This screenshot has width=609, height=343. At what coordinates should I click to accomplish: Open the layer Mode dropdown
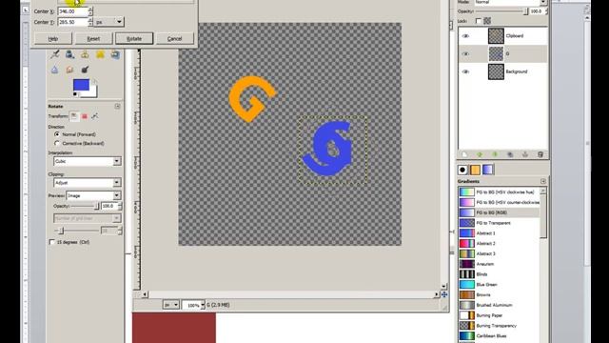pos(511,2)
